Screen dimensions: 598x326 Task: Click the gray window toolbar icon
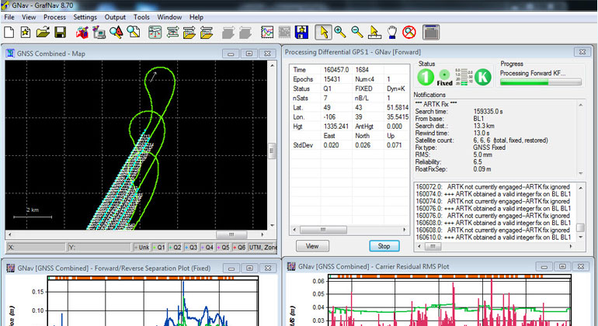click(431, 33)
